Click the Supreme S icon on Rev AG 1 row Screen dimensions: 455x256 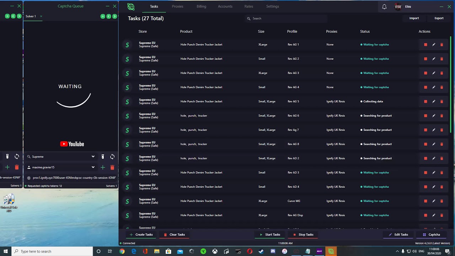(127, 45)
